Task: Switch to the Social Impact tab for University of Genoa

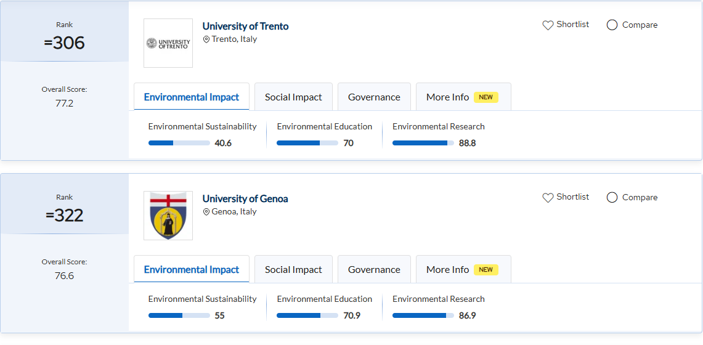Action: click(293, 270)
